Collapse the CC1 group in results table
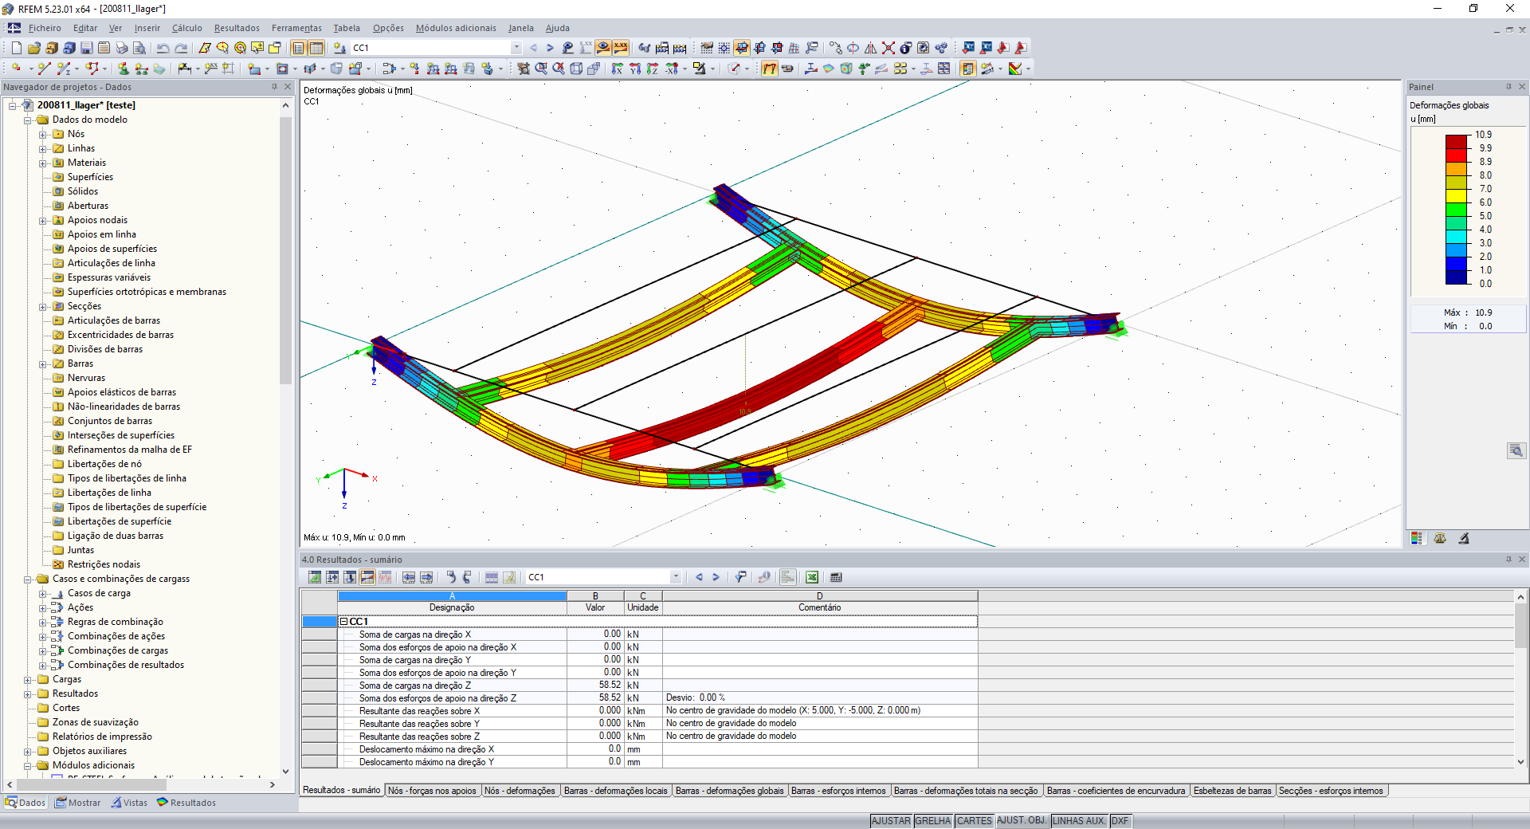 [343, 622]
